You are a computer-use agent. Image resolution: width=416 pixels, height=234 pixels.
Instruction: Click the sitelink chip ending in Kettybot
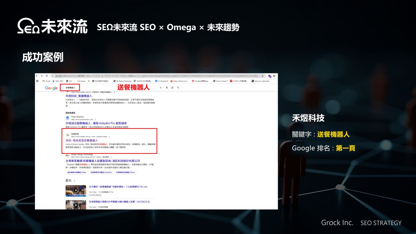click(101, 172)
